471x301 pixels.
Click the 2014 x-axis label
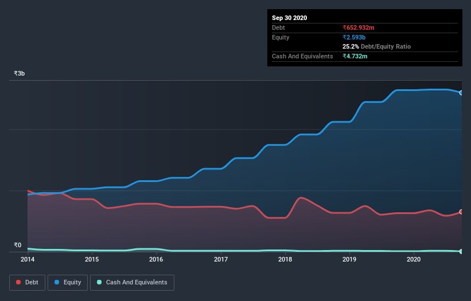tap(28, 259)
